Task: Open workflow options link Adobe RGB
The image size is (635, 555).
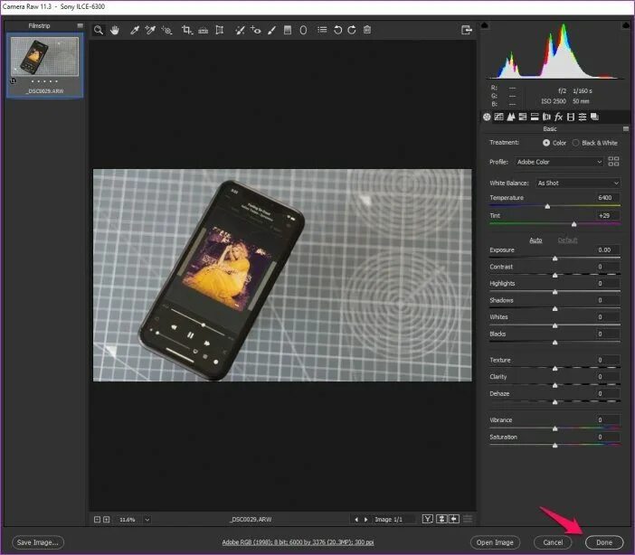Action: pyautogui.click(x=299, y=542)
